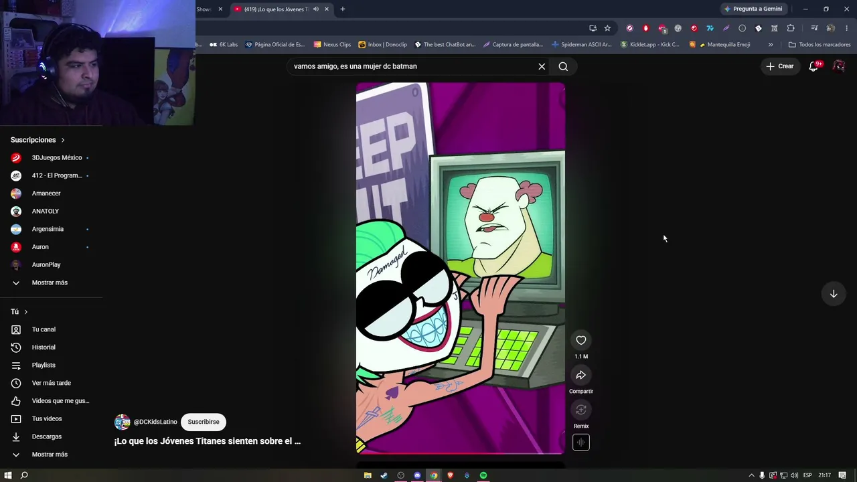The image size is (857, 482).
Task: Open Historial in the sidebar
Action: pos(51,347)
